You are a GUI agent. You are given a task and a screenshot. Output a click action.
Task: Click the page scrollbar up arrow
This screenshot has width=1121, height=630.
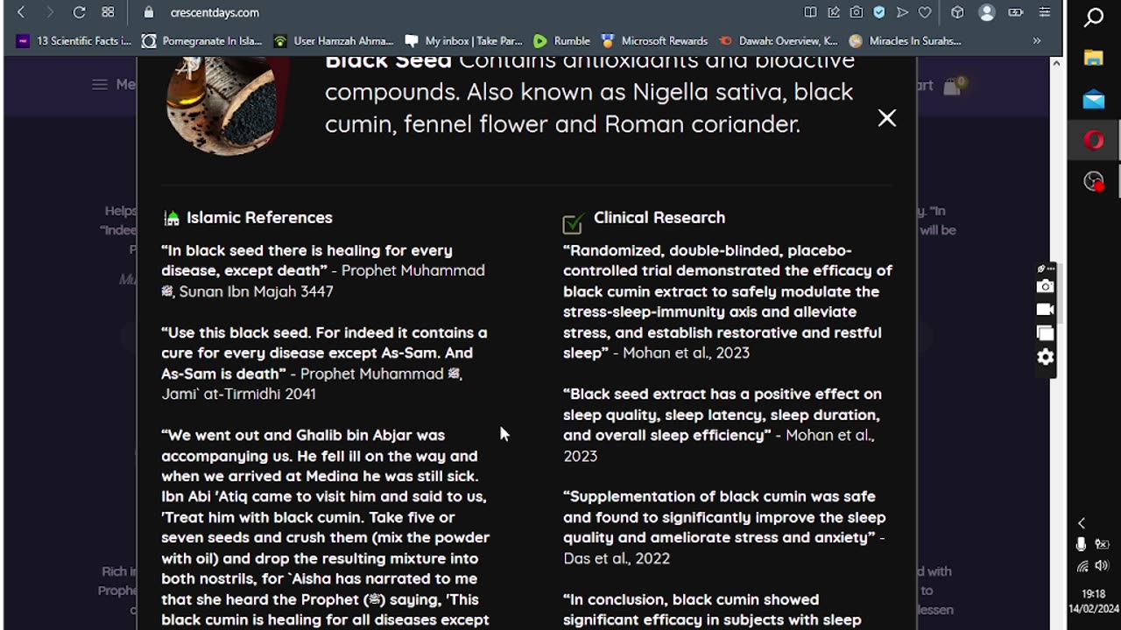pos(1056,63)
